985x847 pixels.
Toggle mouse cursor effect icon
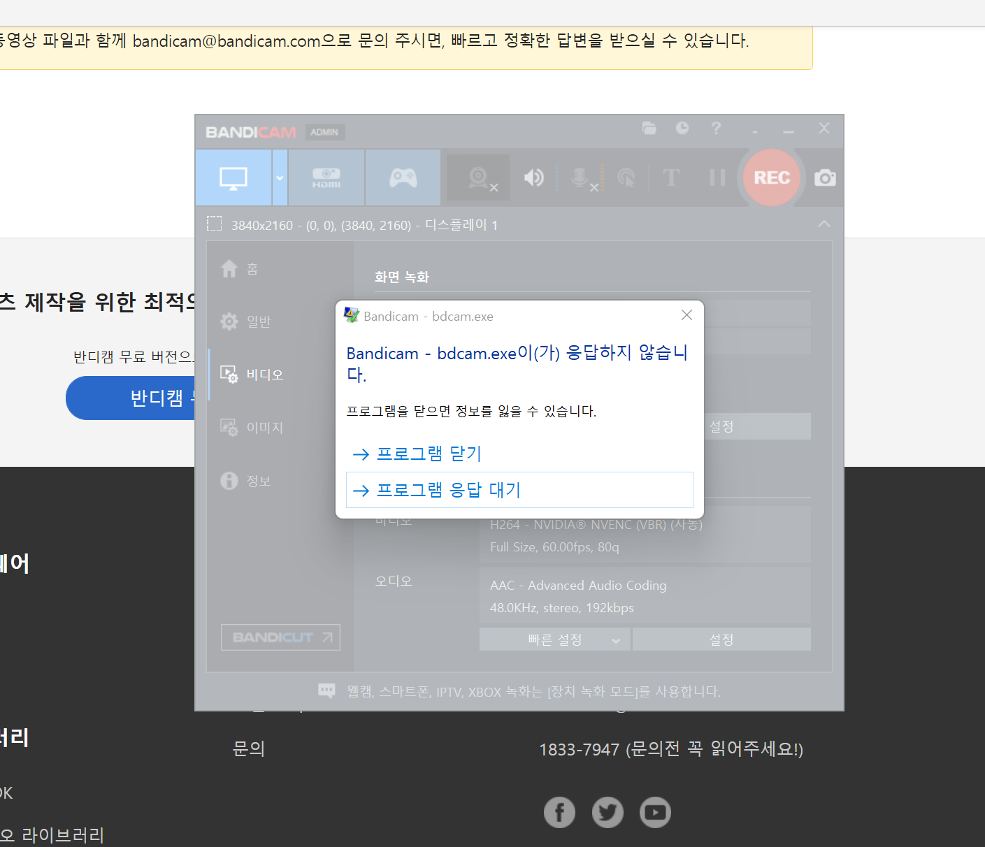click(x=626, y=178)
